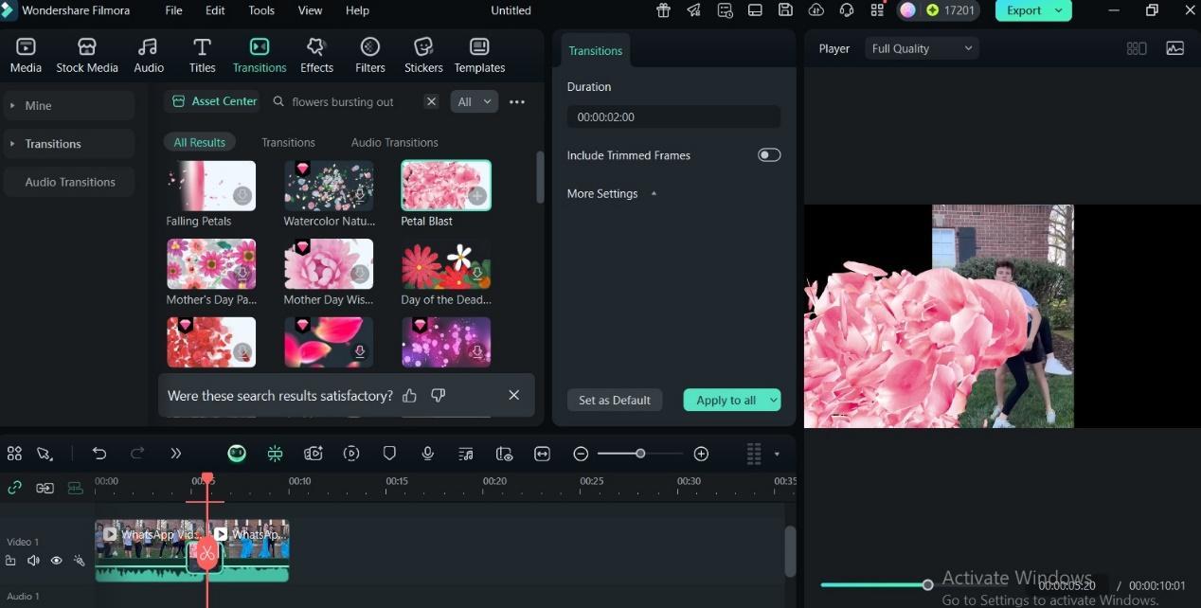Open the Stock Media library
Image resolution: width=1201 pixels, height=608 pixels.
(87, 55)
